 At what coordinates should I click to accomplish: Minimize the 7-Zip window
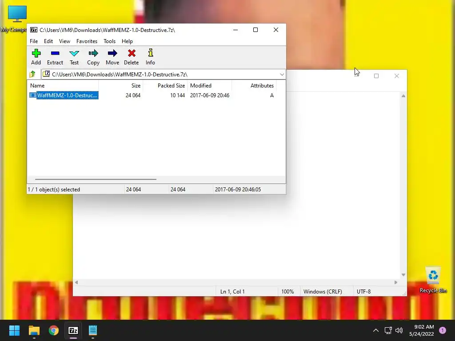235,30
